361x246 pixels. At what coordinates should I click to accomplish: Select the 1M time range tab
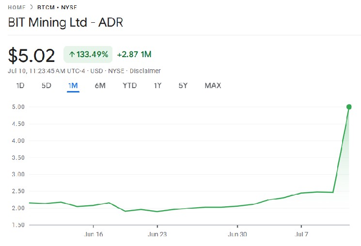point(73,86)
